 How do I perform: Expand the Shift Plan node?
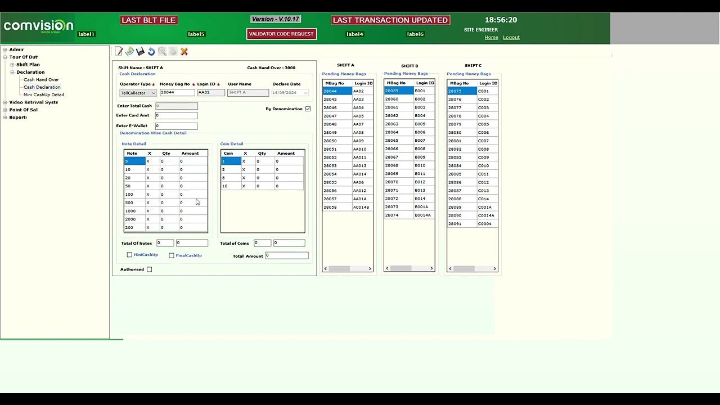click(x=12, y=65)
